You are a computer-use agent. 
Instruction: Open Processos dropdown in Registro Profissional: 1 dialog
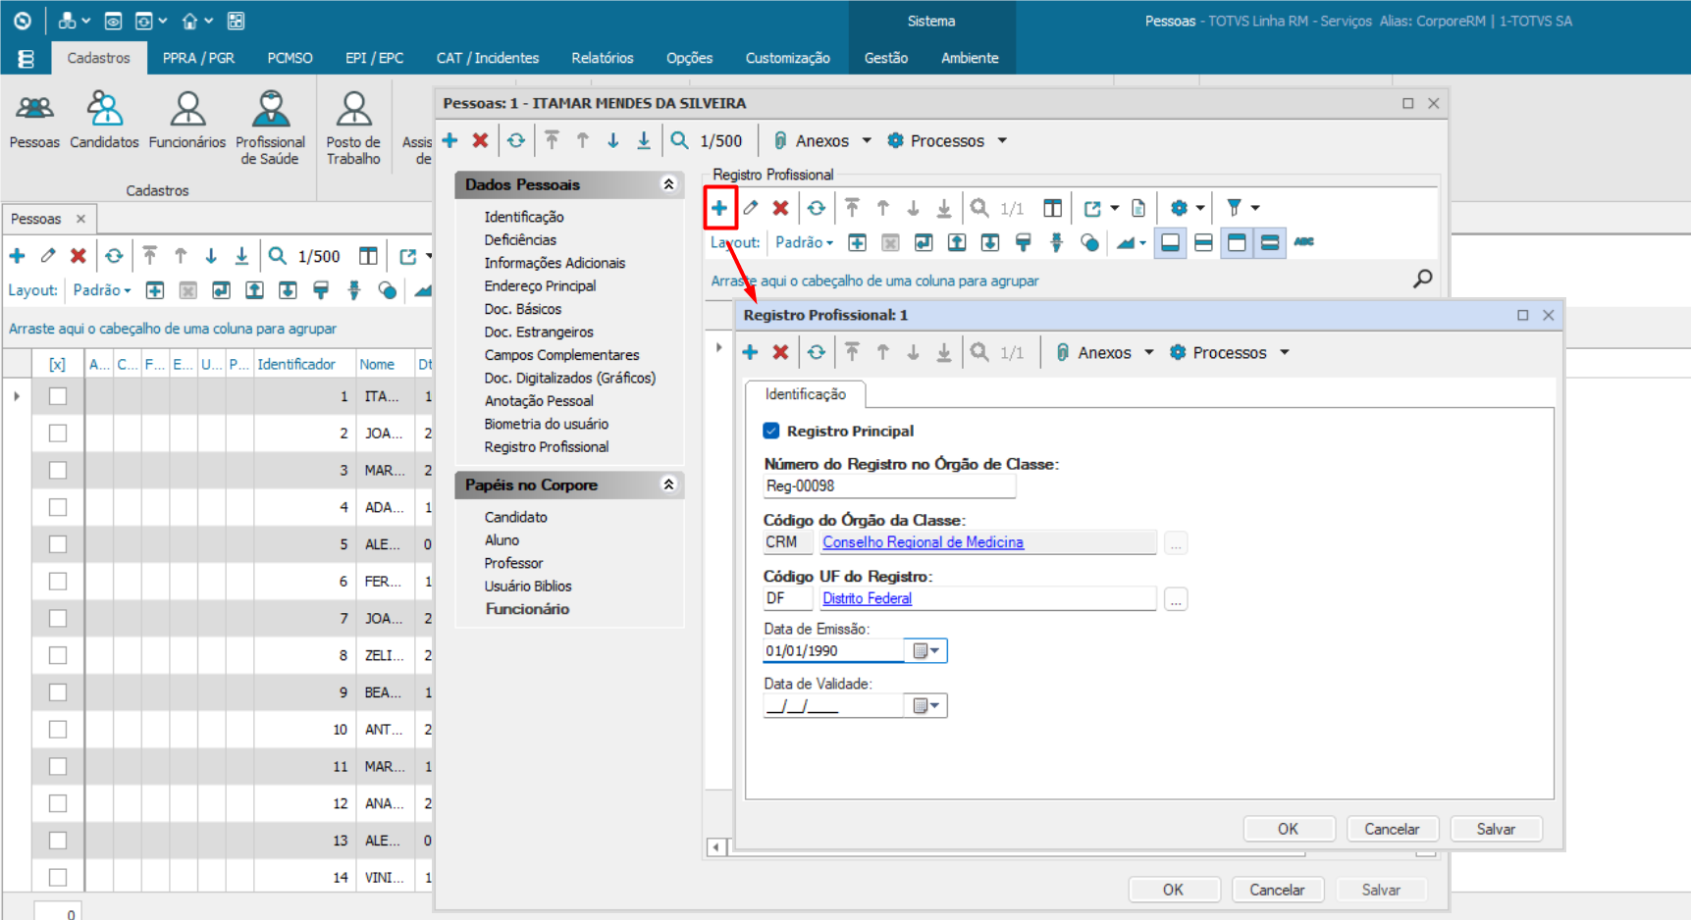[x=1229, y=352]
